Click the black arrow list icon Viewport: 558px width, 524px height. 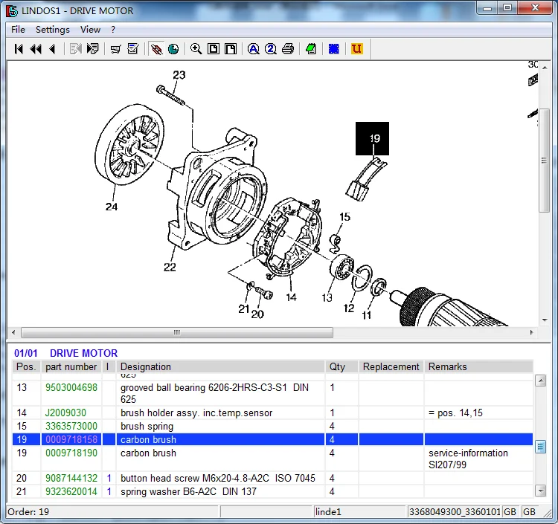pyautogui.click(x=92, y=49)
